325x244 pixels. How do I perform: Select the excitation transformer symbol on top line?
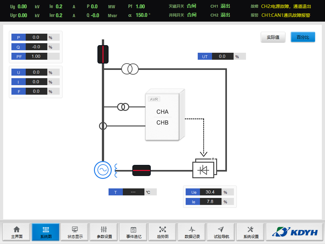coord(130,69)
